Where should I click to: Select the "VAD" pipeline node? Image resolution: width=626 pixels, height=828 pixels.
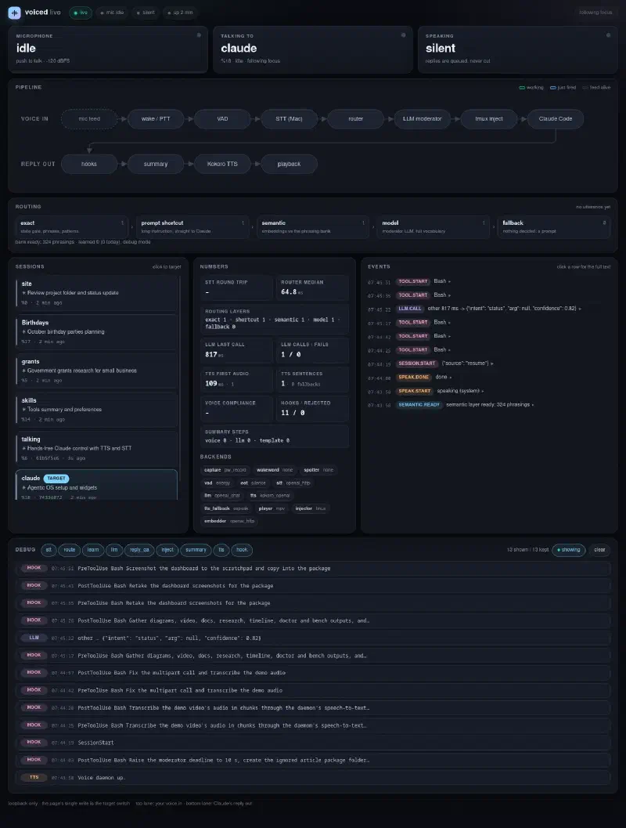click(x=222, y=119)
